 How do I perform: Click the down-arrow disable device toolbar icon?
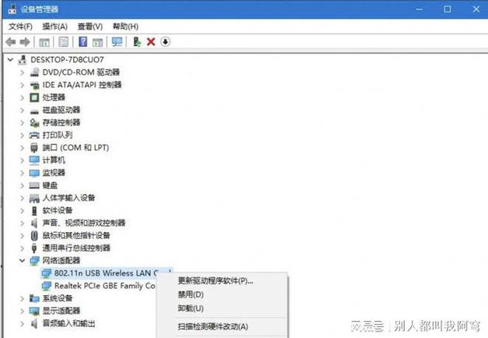coord(165,42)
